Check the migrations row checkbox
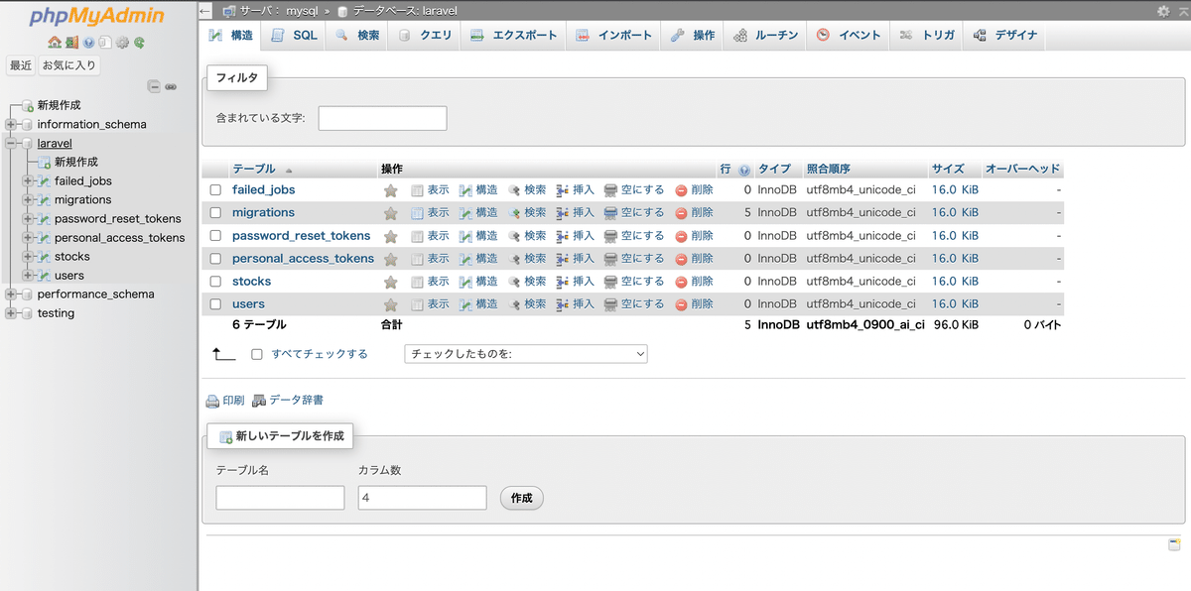The image size is (1191, 591). tap(215, 213)
